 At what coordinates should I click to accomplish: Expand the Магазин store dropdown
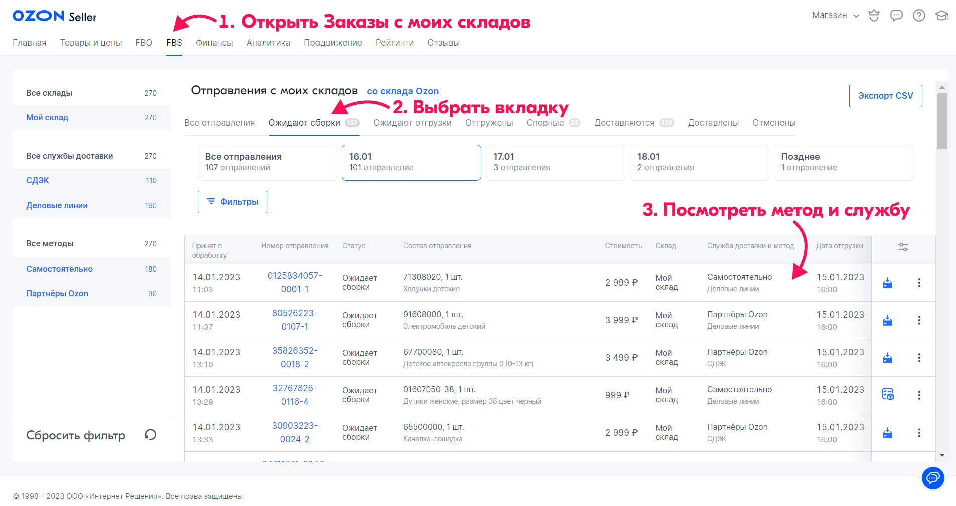point(836,15)
